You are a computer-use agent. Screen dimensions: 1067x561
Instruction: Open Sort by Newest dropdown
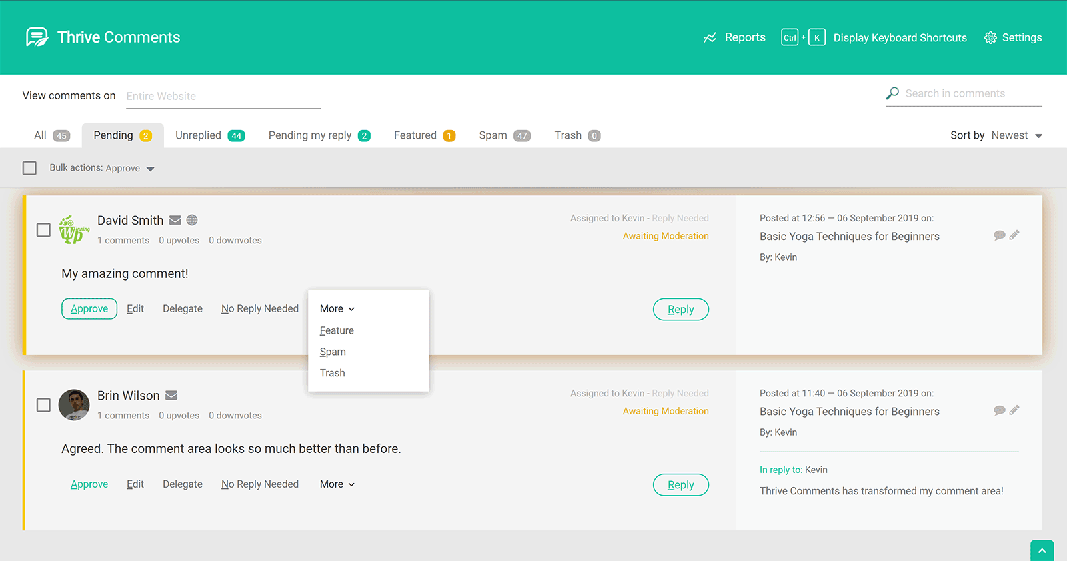[x=1016, y=135]
